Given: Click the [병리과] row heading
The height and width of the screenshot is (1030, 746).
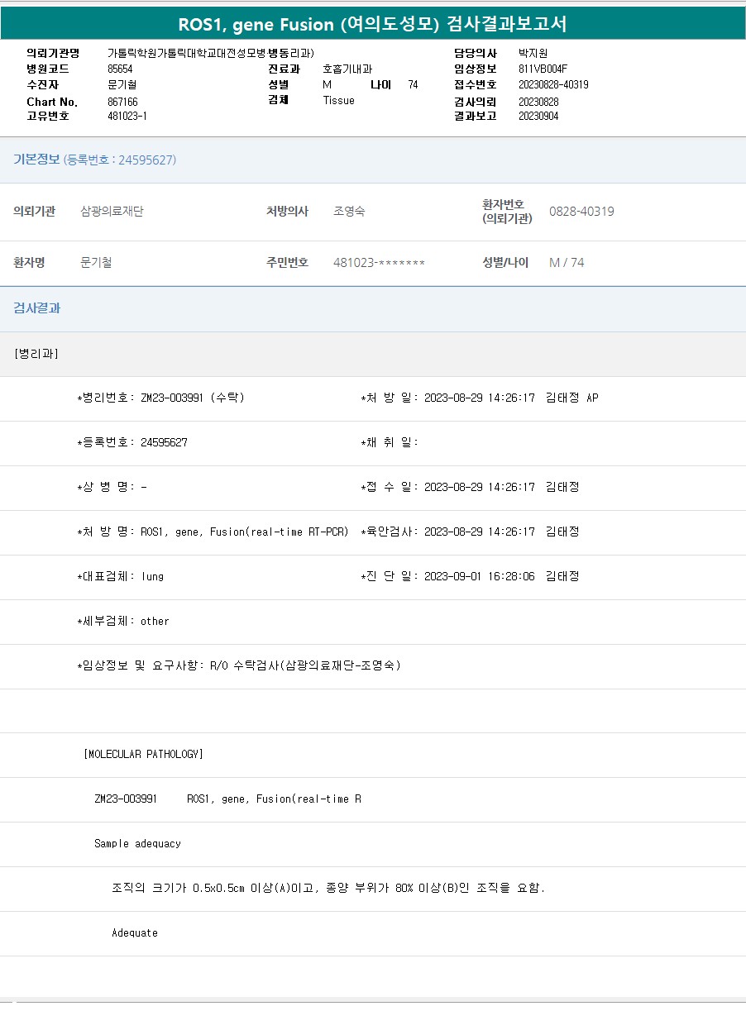Looking at the screenshot, I should click(x=36, y=354).
